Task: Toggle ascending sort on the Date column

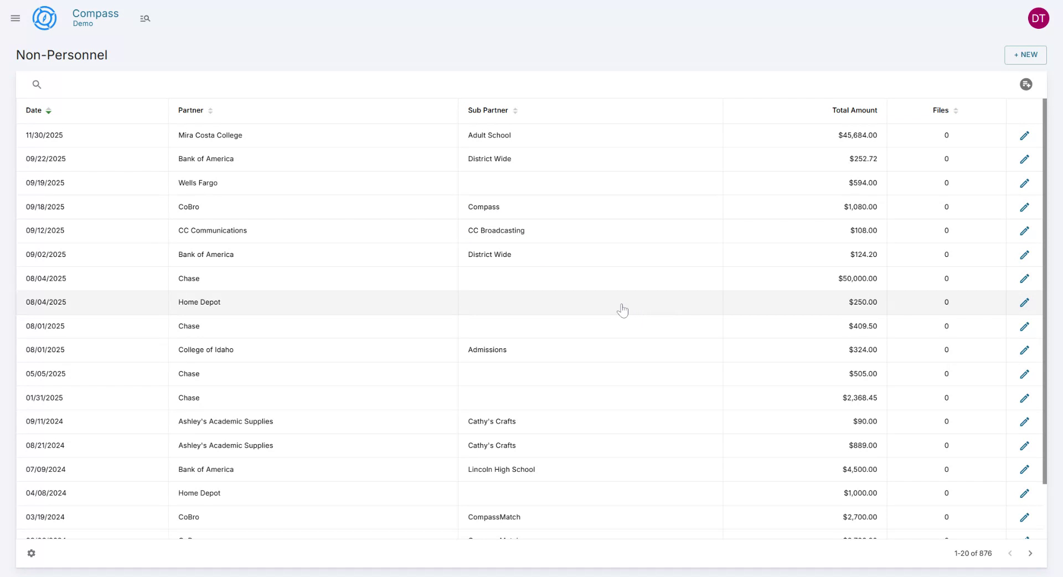Action: click(49, 110)
